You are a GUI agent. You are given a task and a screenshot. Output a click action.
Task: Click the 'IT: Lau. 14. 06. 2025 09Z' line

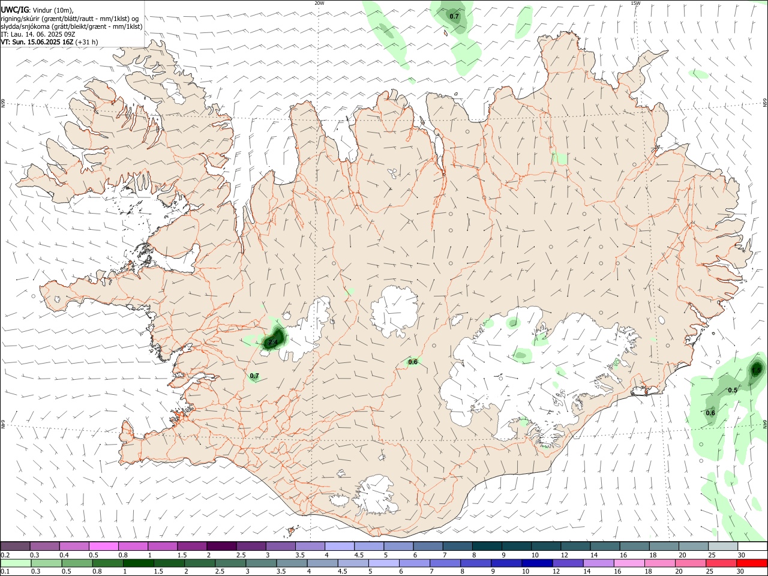pos(38,34)
